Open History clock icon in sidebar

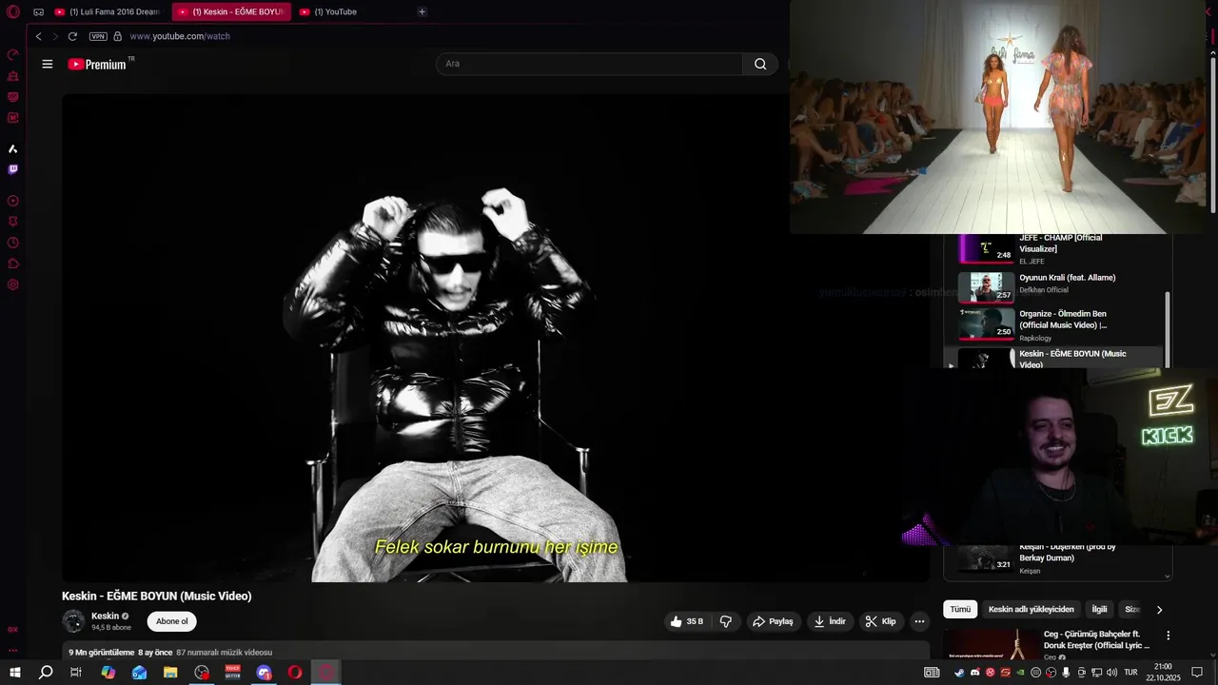coord(13,243)
